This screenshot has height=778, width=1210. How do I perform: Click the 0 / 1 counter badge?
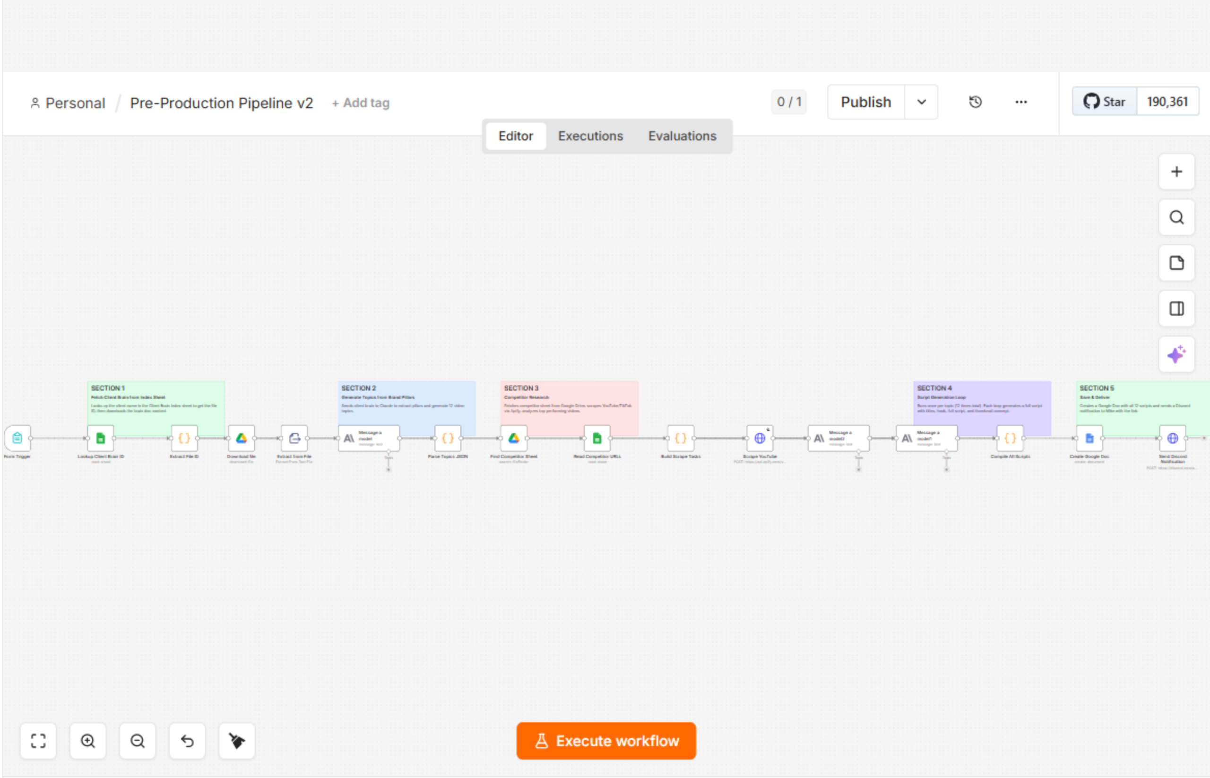(x=789, y=102)
